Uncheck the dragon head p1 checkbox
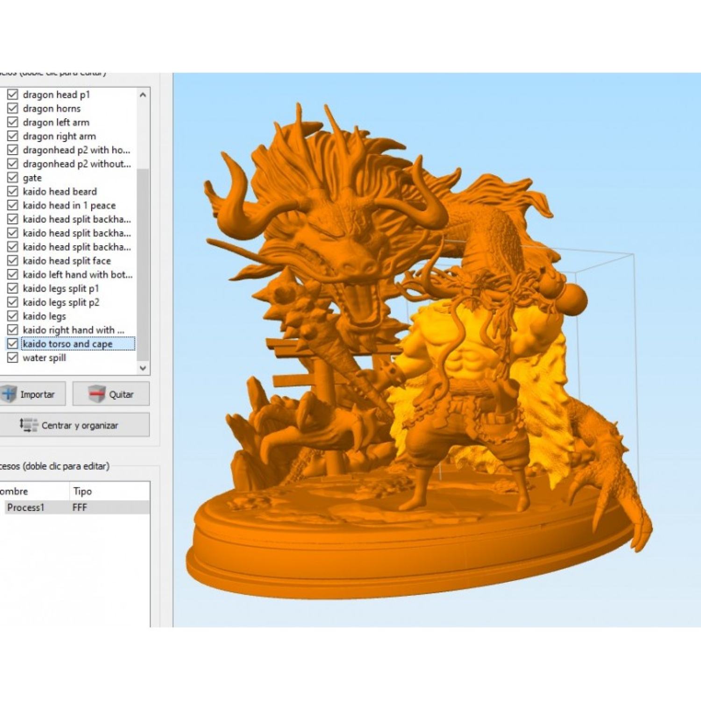The width and height of the screenshot is (701, 701). (x=13, y=95)
